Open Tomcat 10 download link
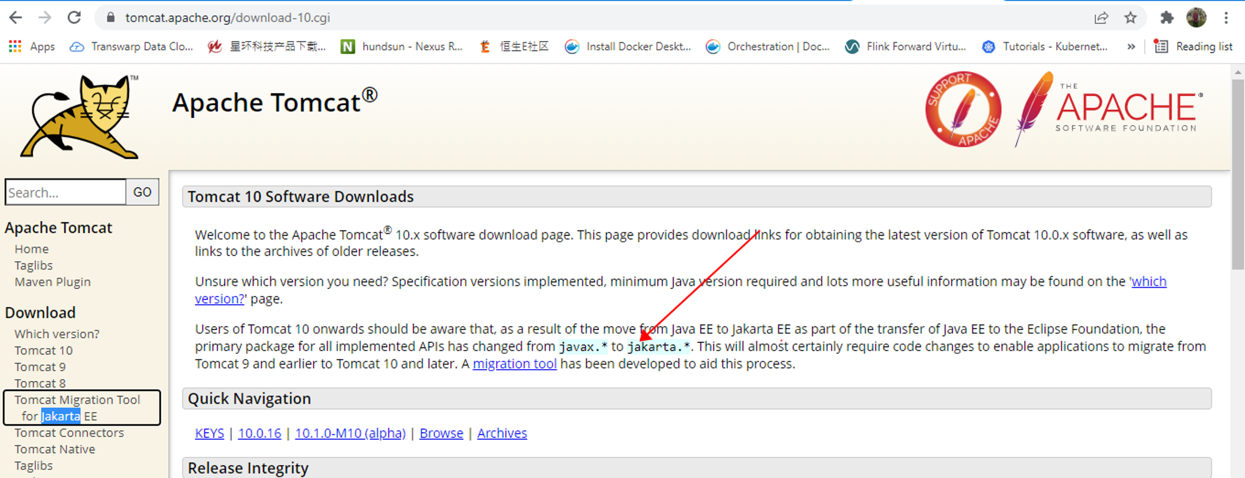Image resolution: width=1245 pixels, height=478 pixels. click(44, 351)
